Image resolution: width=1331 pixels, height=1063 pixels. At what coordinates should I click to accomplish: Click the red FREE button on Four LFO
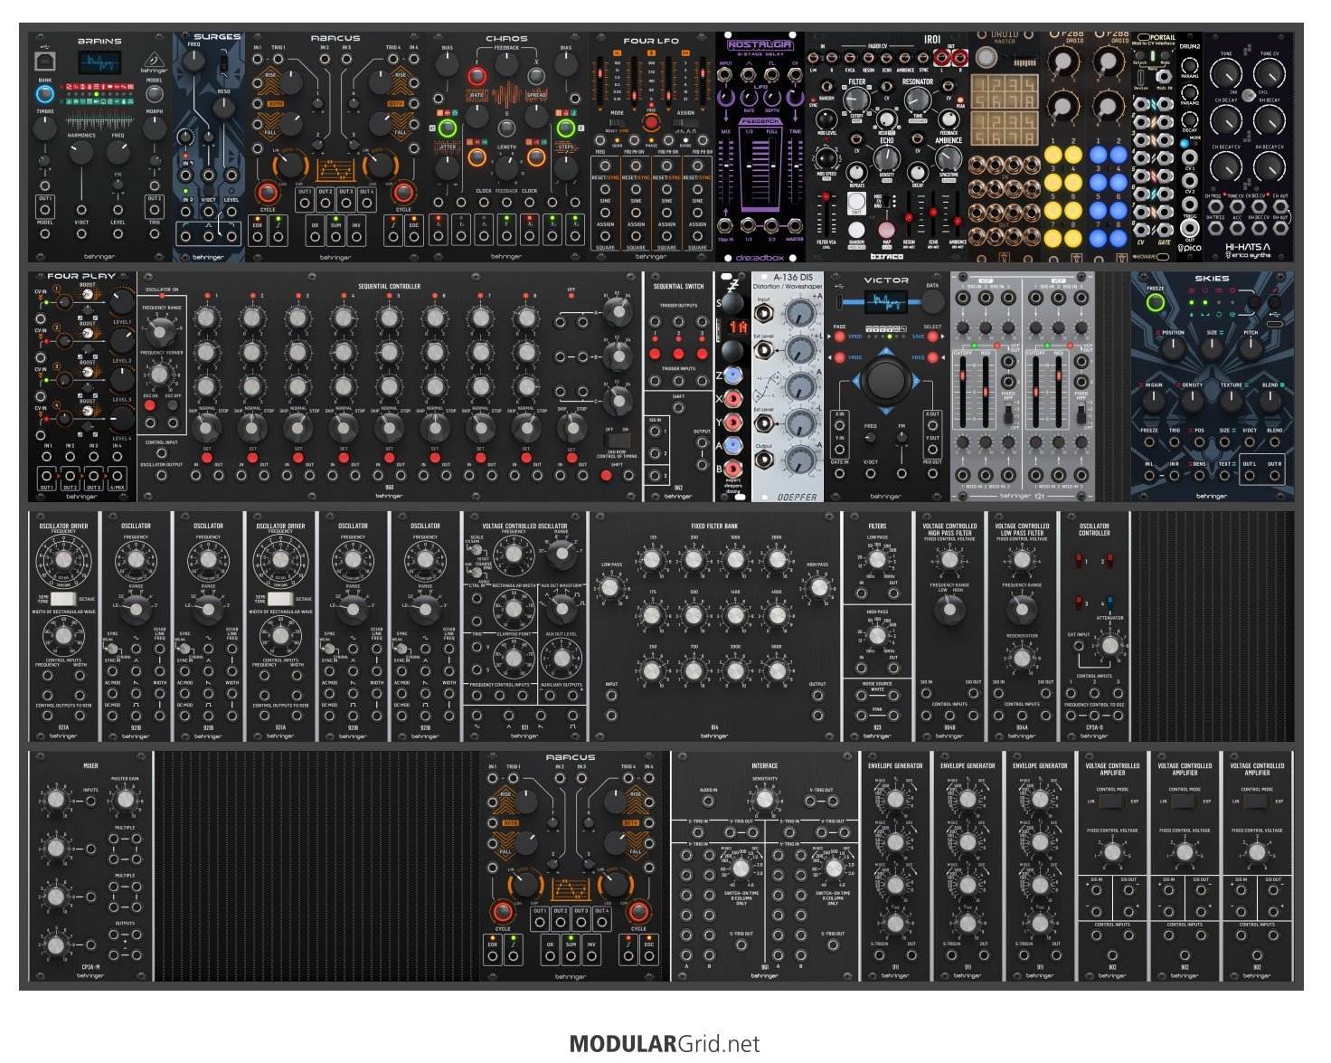[650, 122]
